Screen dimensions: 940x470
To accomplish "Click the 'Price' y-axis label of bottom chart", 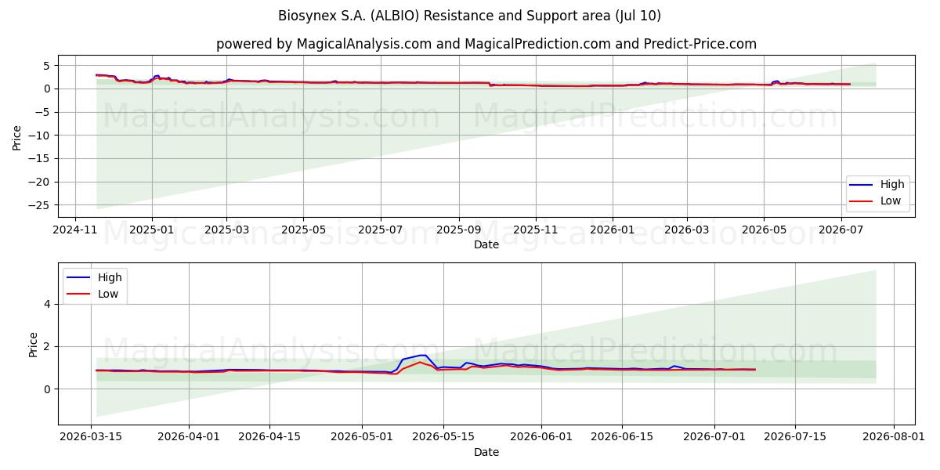I will (33, 345).
